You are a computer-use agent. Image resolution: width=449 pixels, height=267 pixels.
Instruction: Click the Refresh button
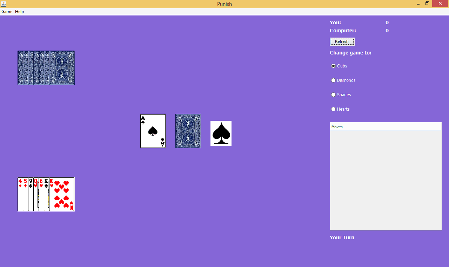[x=342, y=41]
